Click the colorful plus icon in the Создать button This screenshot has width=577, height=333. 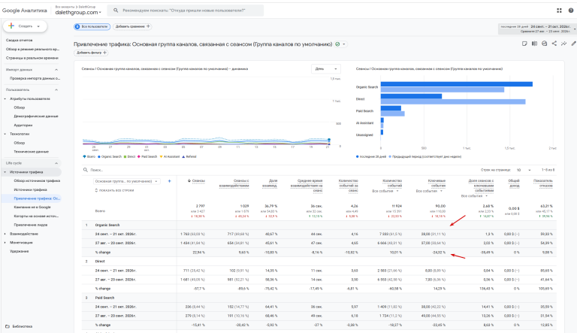tap(11, 26)
